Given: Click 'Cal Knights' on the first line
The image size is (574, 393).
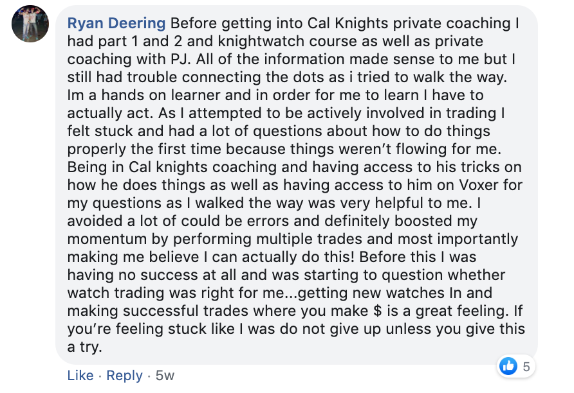Looking at the screenshot, I should [x=347, y=23].
